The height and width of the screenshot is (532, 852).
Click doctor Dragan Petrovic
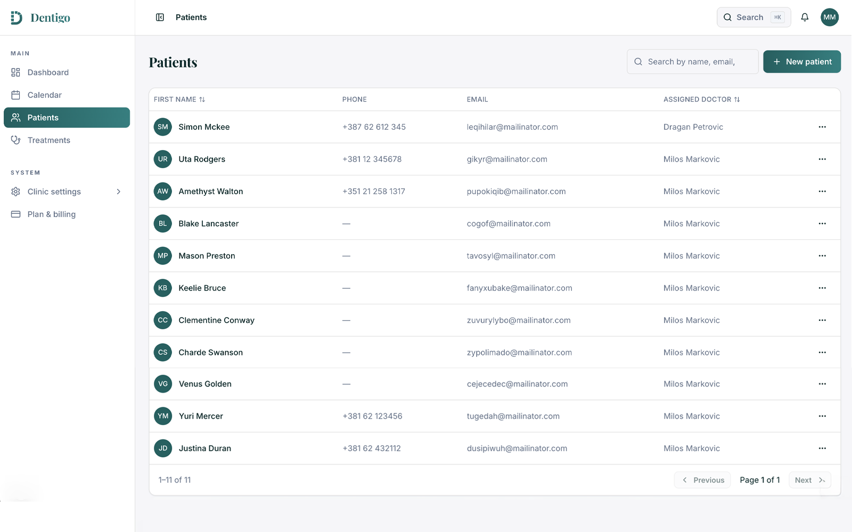coord(693,127)
